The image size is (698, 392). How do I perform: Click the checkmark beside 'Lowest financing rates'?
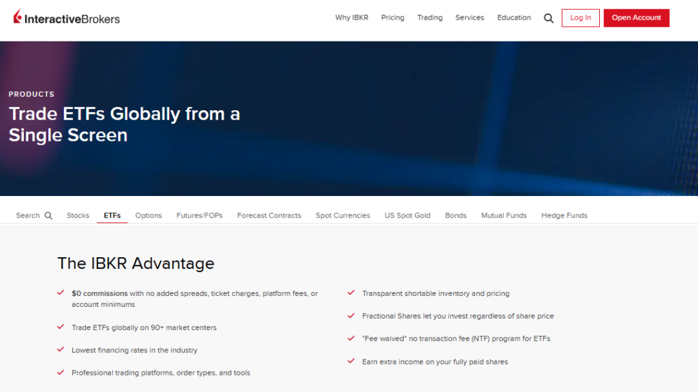coord(61,349)
